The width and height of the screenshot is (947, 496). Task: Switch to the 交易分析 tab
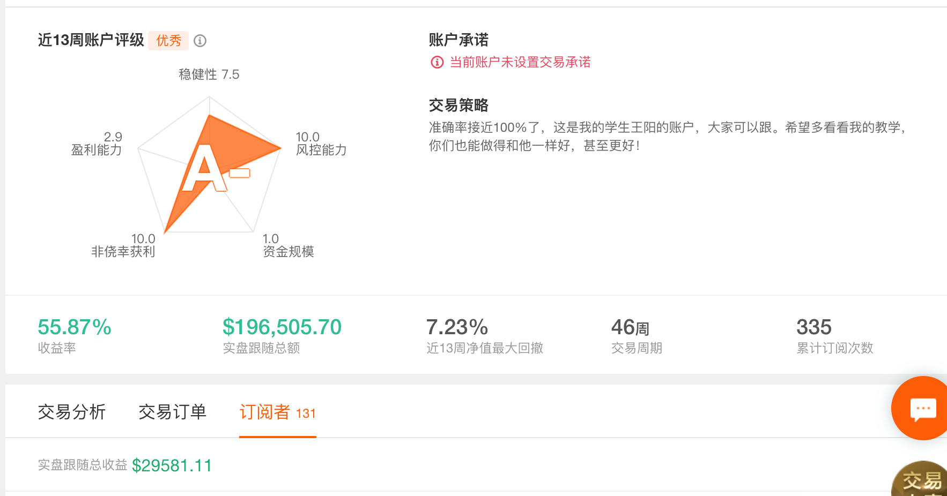[72, 412]
